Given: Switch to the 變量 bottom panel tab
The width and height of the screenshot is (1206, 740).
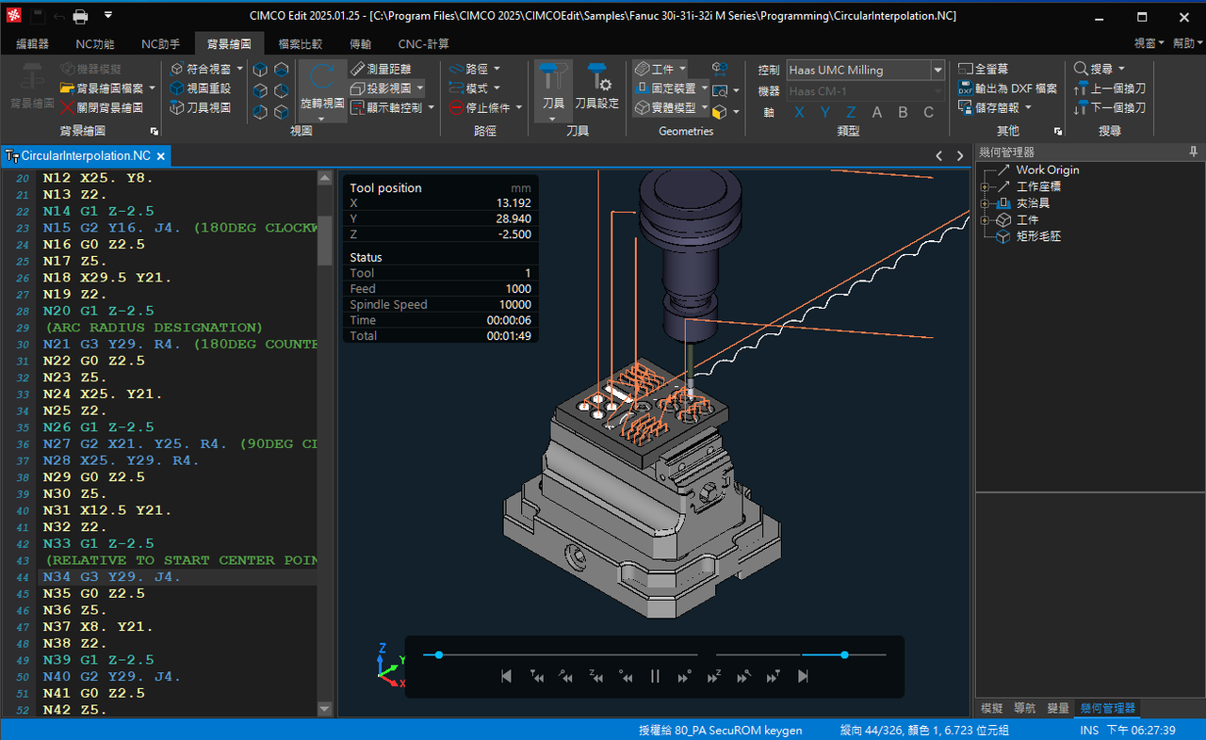Looking at the screenshot, I should coord(1058,708).
